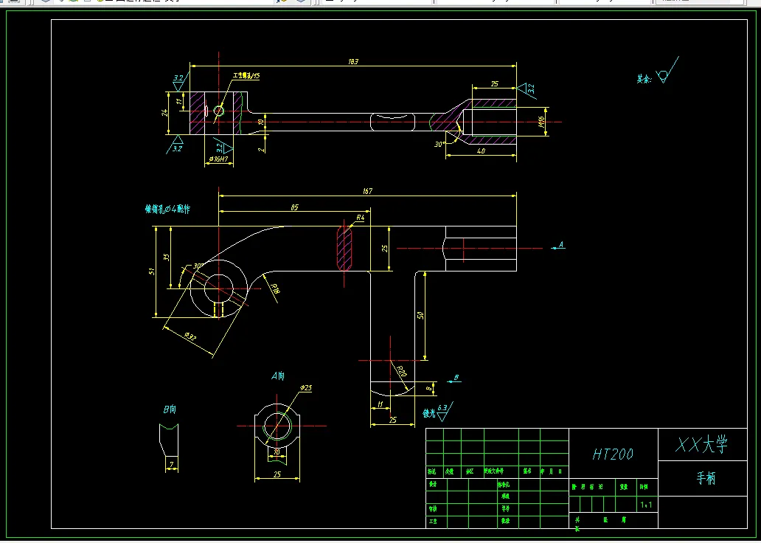Select the 2 dimension below the thin shaft
This screenshot has height=543, width=761.
click(262, 150)
